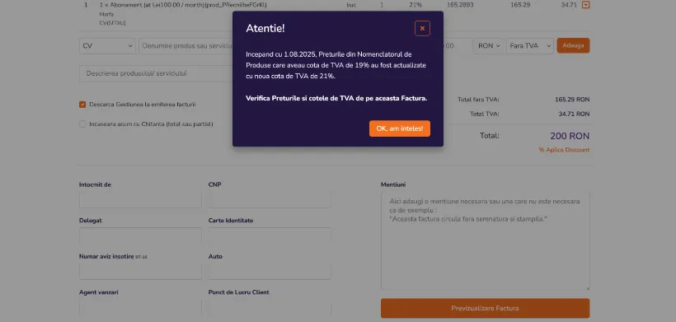Screen dimensions: 676x322
Task: Click Previzualizare Factura button
Action: [x=485, y=308]
